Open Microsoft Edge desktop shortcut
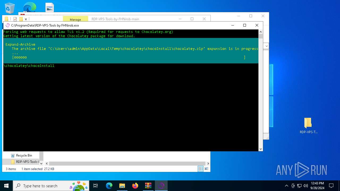The image size is (340, 191). (x=29, y=7)
